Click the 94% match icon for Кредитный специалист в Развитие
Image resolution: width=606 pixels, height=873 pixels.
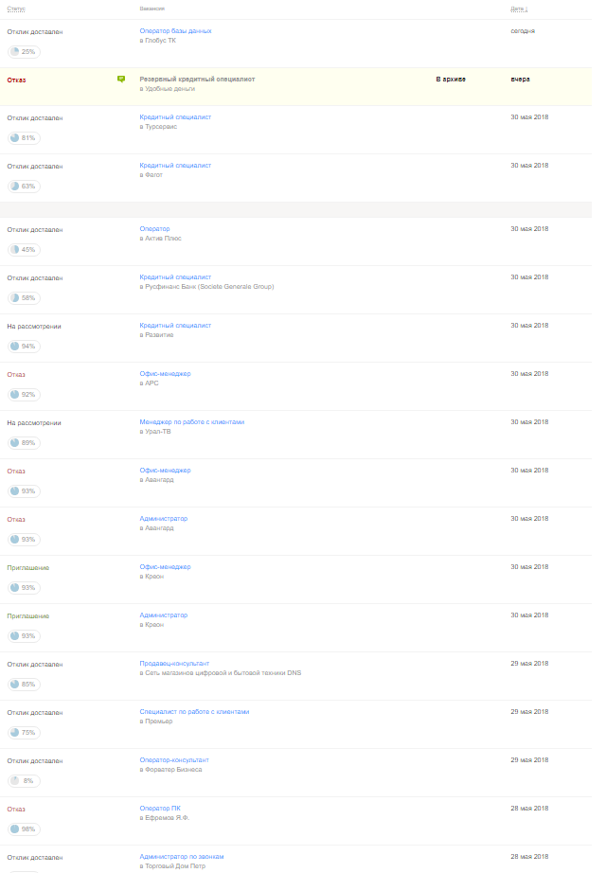tap(21, 346)
